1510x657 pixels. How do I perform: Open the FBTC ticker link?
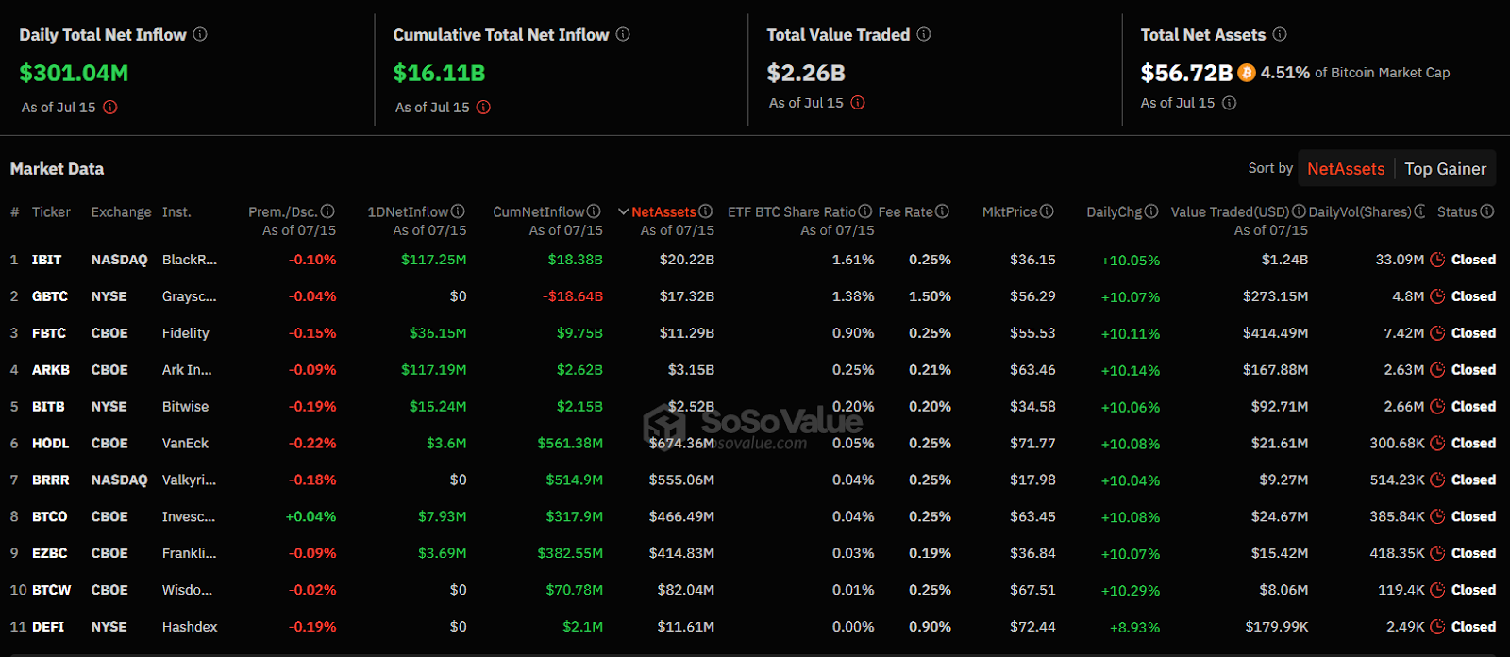pos(49,333)
